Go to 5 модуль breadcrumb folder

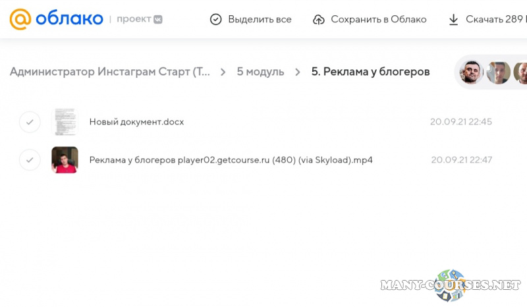coord(260,72)
